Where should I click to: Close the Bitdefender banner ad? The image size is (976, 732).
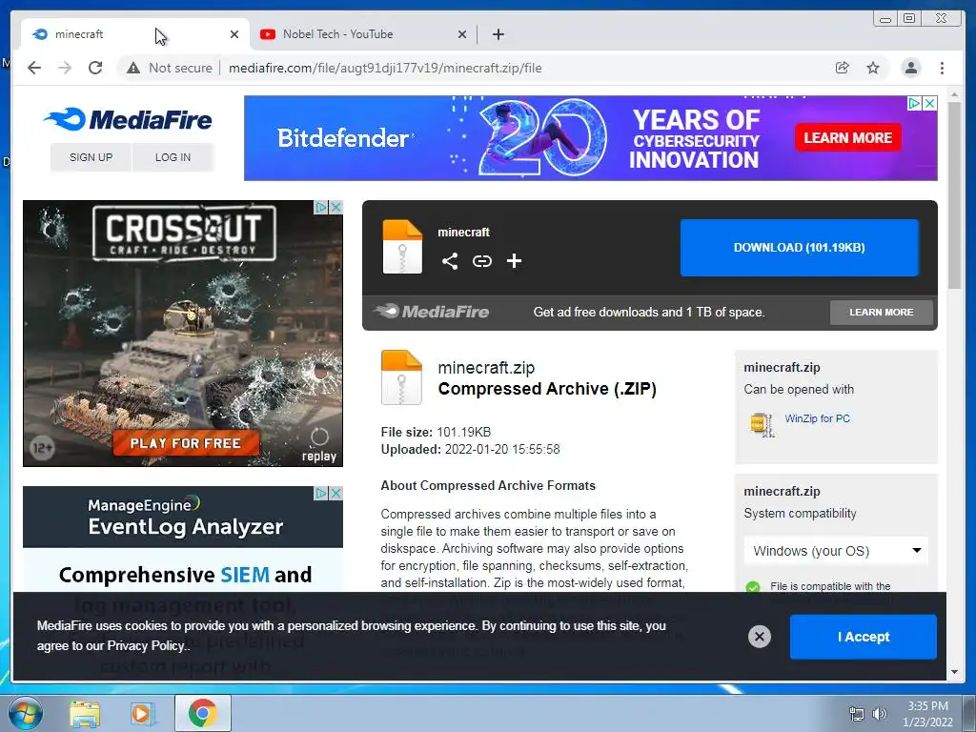tap(930, 103)
